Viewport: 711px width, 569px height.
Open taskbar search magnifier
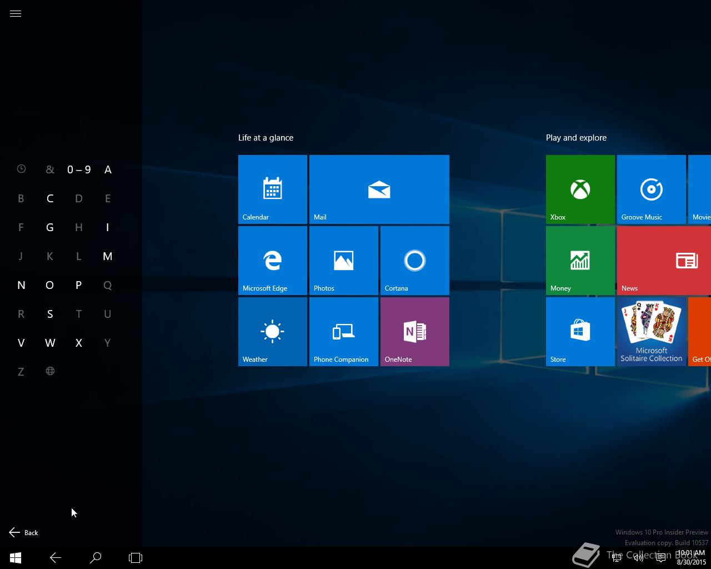[x=96, y=558]
